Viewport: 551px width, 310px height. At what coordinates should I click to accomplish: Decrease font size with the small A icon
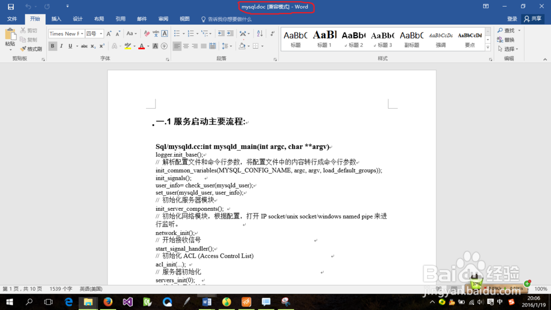[118, 34]
